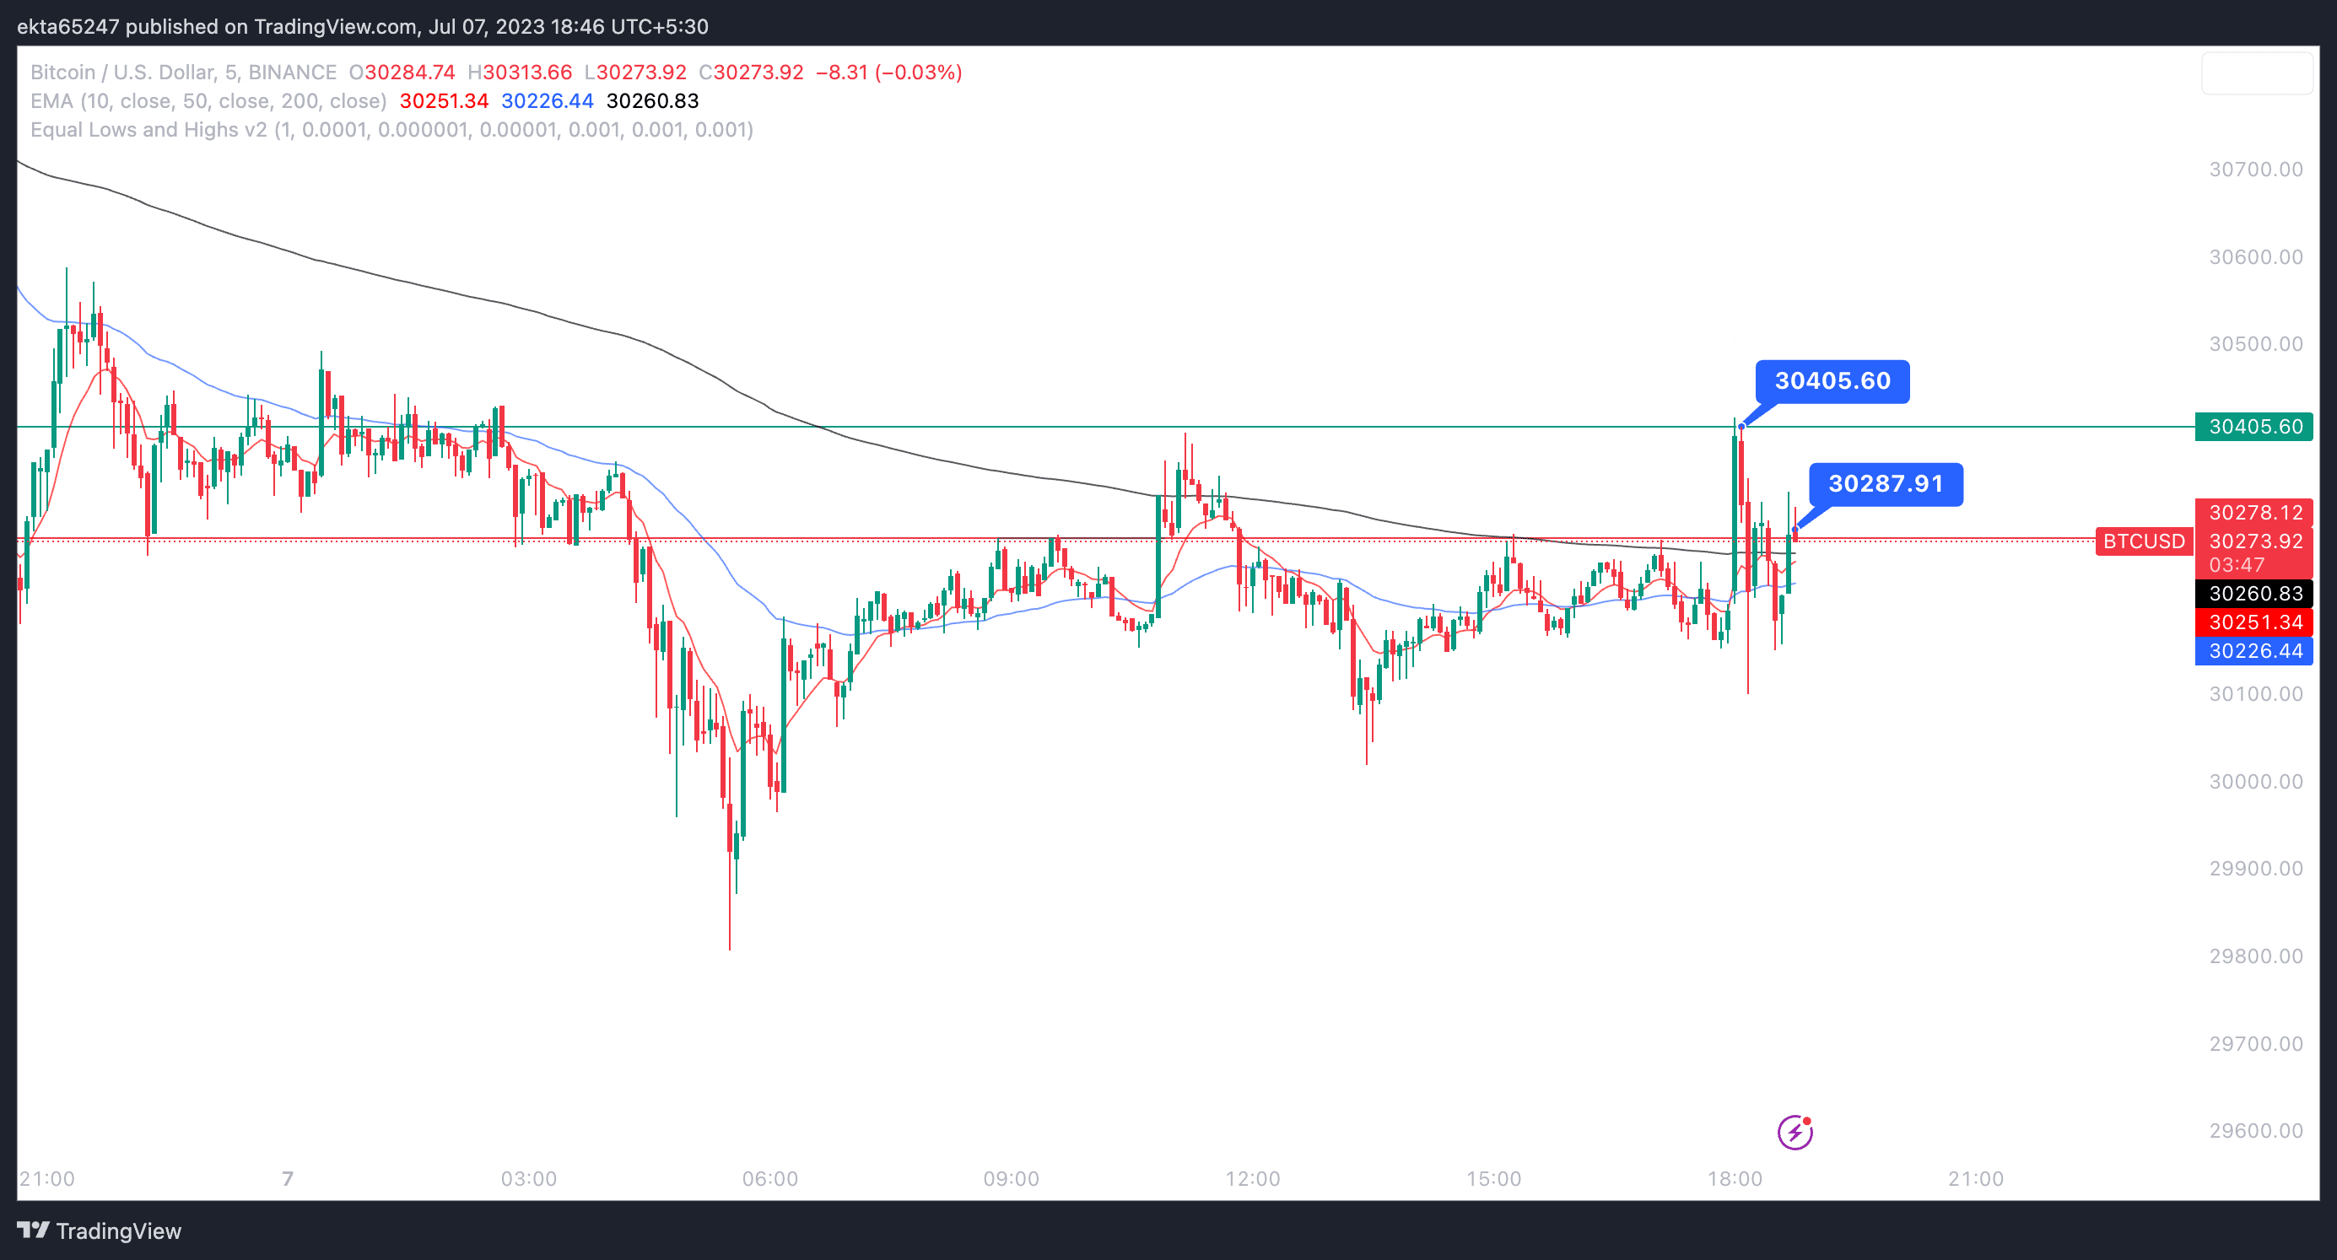Click black 30260.83 label on price axis
2337x1260 pixels.
[2253, 593]
